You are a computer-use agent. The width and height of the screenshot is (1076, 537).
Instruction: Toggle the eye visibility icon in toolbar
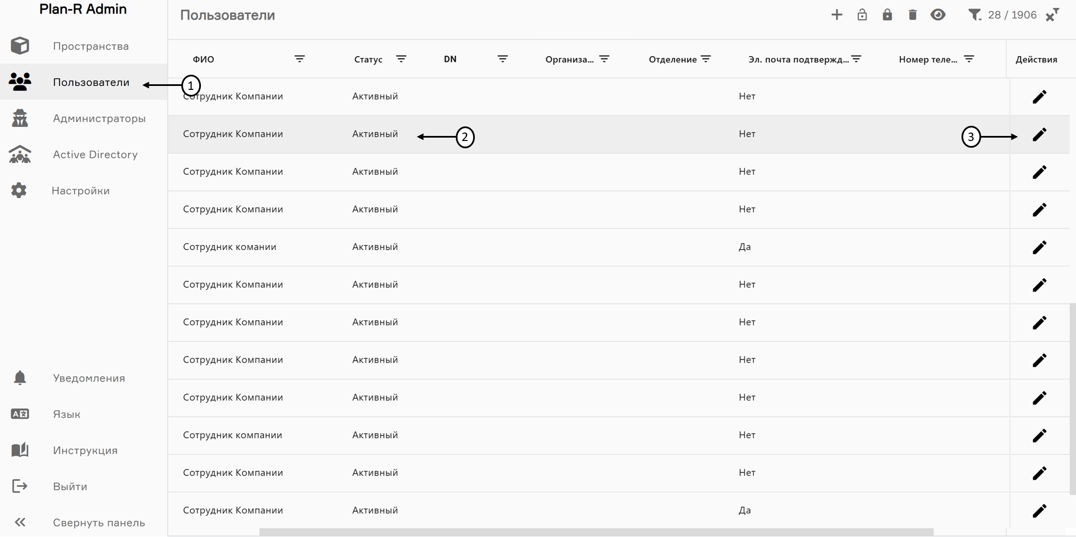click(x=937, y=15)
